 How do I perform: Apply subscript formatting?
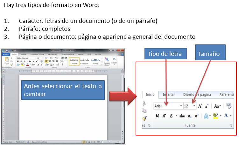(189, 116)
